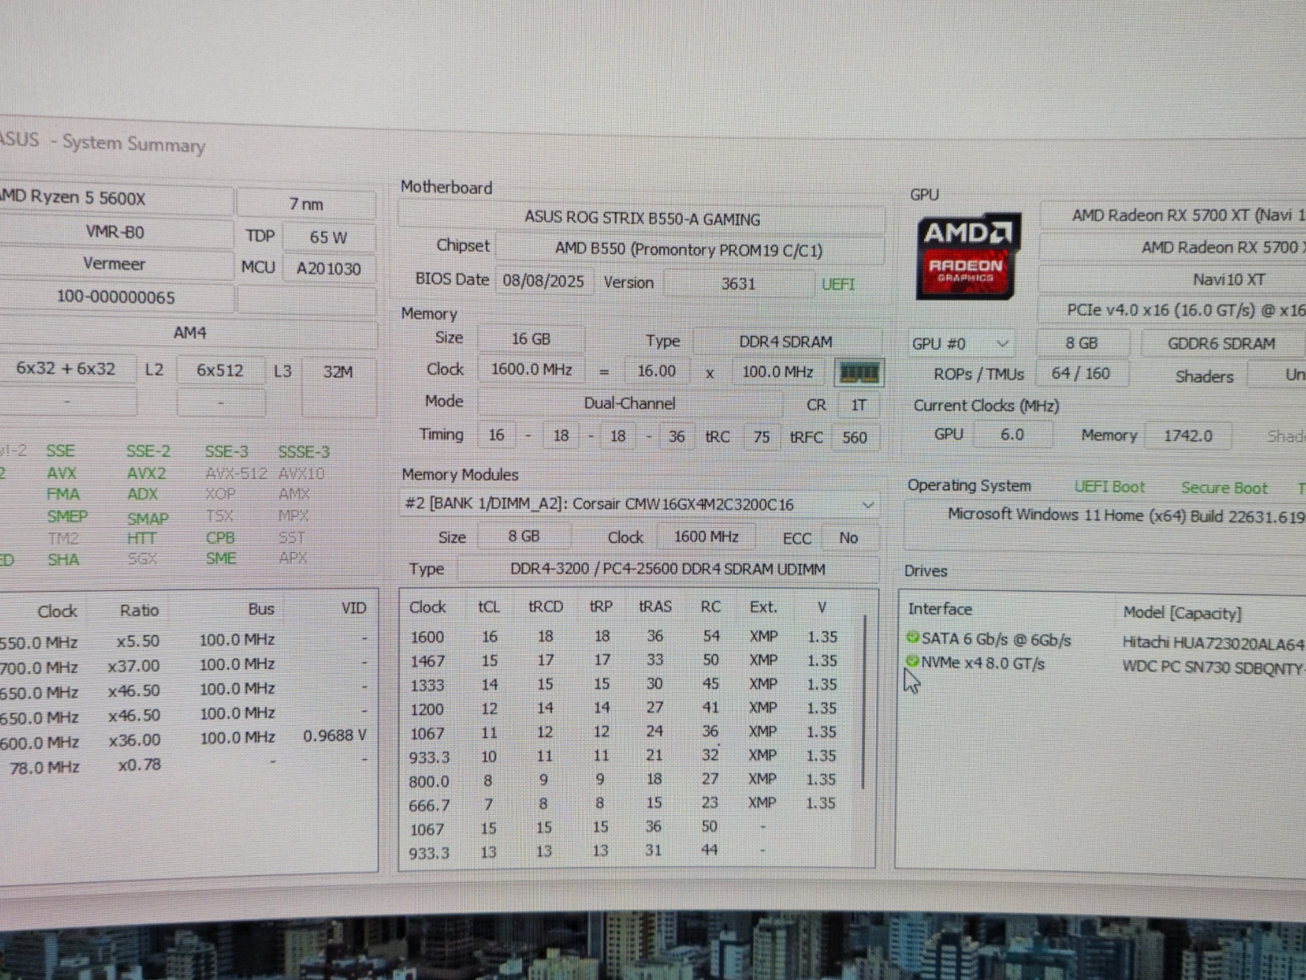Image resolution: width=1306 pixels, height=980 pixels.
Task: Click the DDR4-3200 / PC4-25600 type field
Action: pos(668,568)
